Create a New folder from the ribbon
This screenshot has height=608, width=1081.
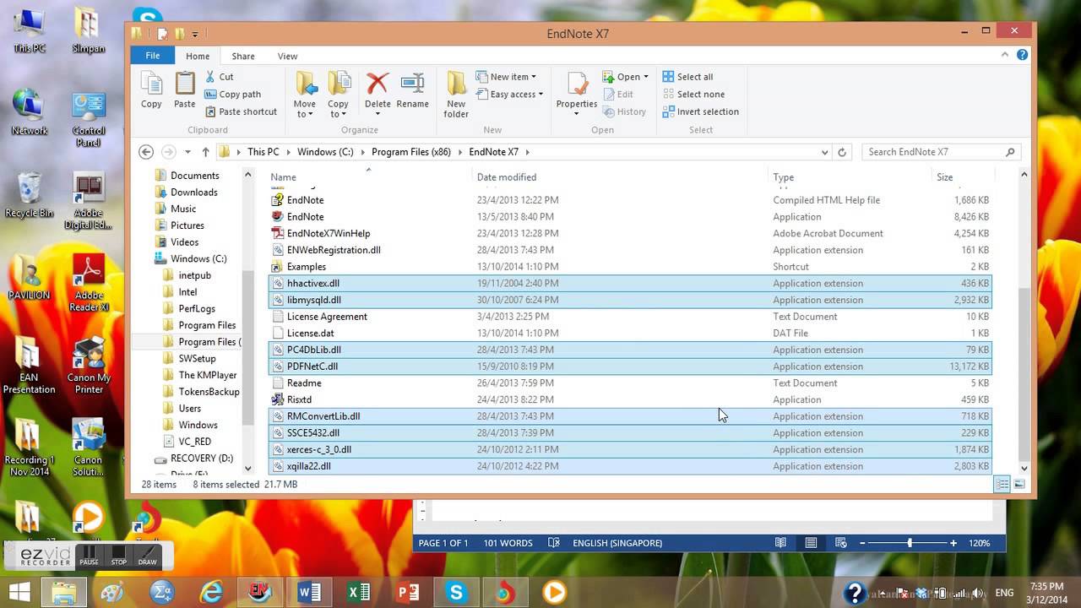coord(456,95)
